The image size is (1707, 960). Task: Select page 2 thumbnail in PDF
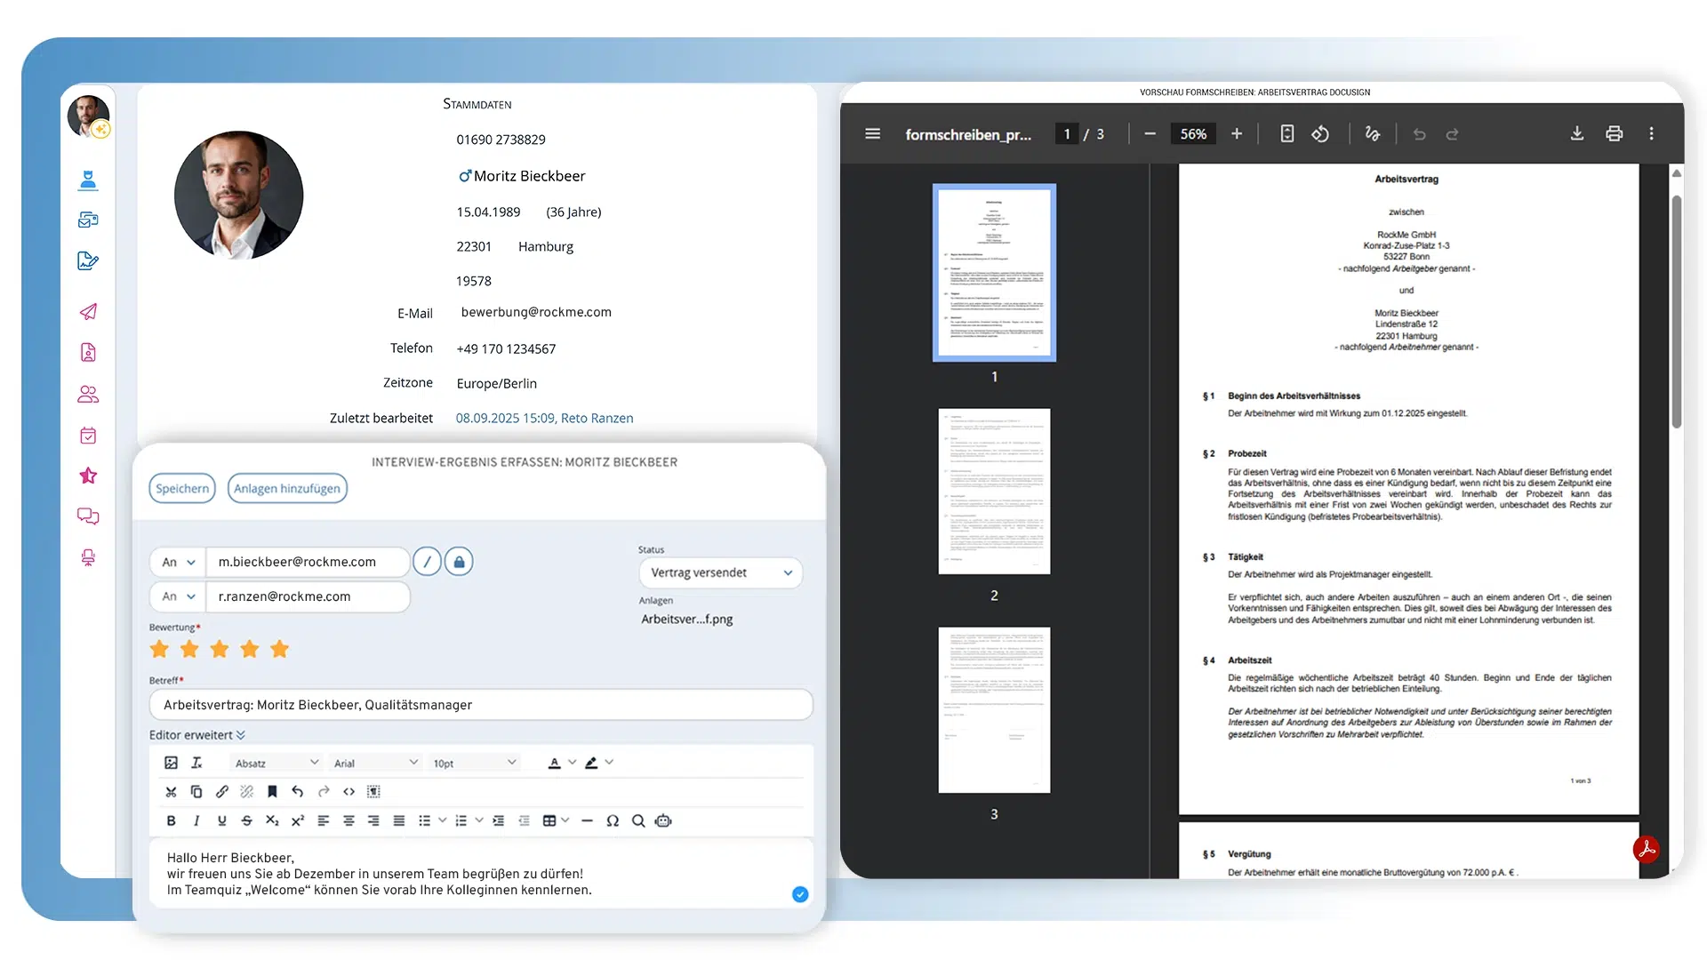click(994, 491)
